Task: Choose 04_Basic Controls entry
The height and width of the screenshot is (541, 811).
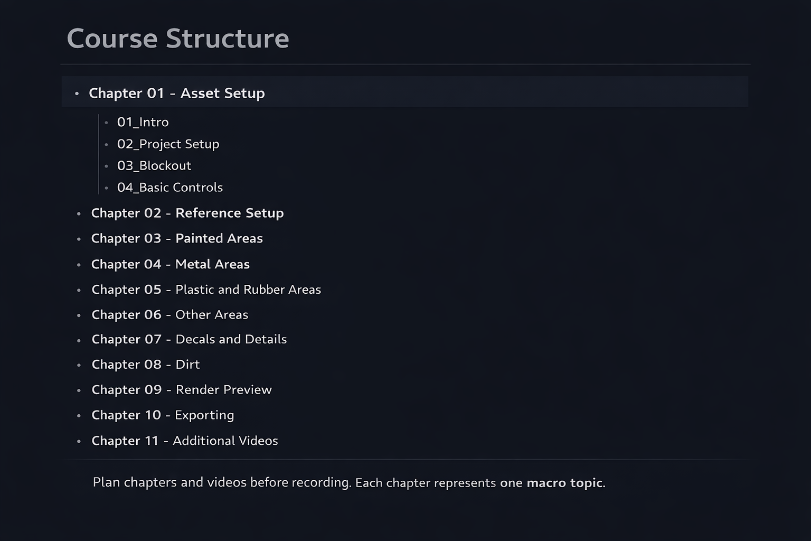Action: coord(169,187)
